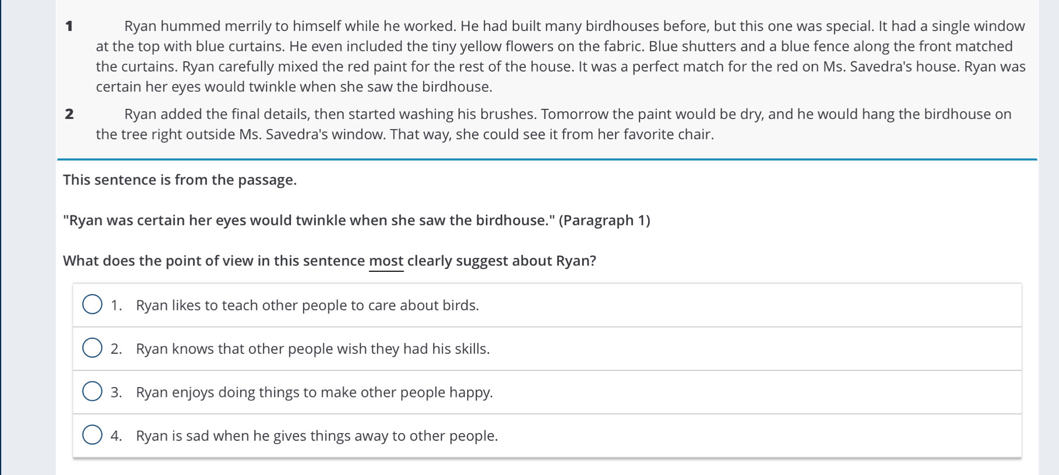
Task: Click the '(Paragraph 1)' reference text
Action: pos(604,221)
